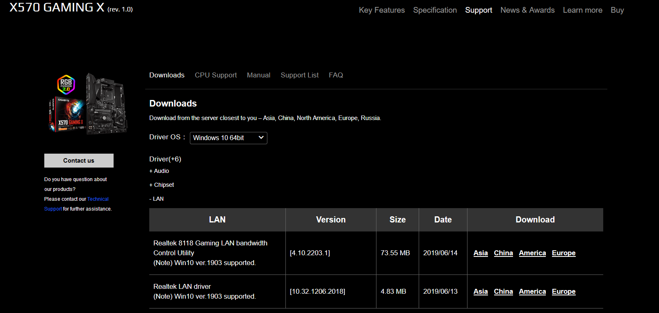Download bandwidth Control Utility from Asia server

(x=481, y=253)
